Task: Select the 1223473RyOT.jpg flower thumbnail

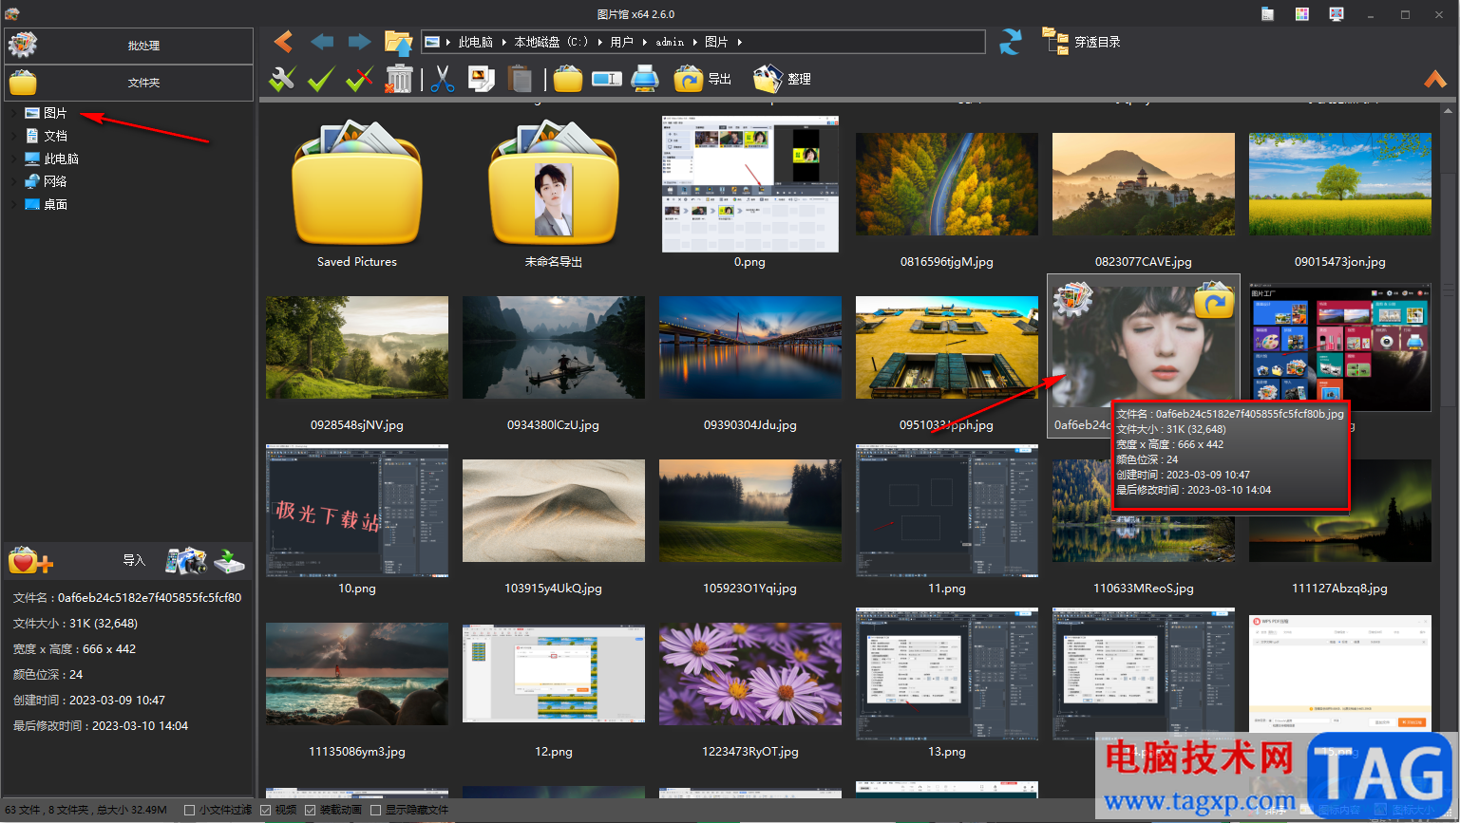Action: coord(750,674)
